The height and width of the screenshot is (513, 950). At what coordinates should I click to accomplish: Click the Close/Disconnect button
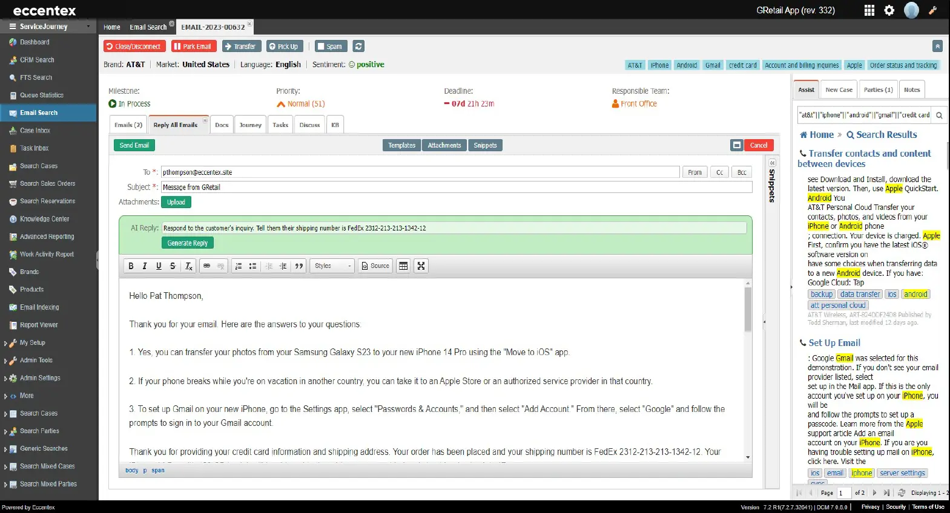pos(134,47)
